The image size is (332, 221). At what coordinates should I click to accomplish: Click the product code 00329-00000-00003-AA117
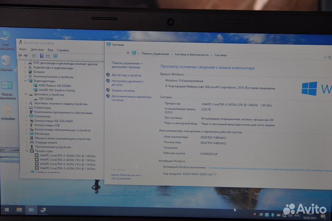[x=200, y=174]
